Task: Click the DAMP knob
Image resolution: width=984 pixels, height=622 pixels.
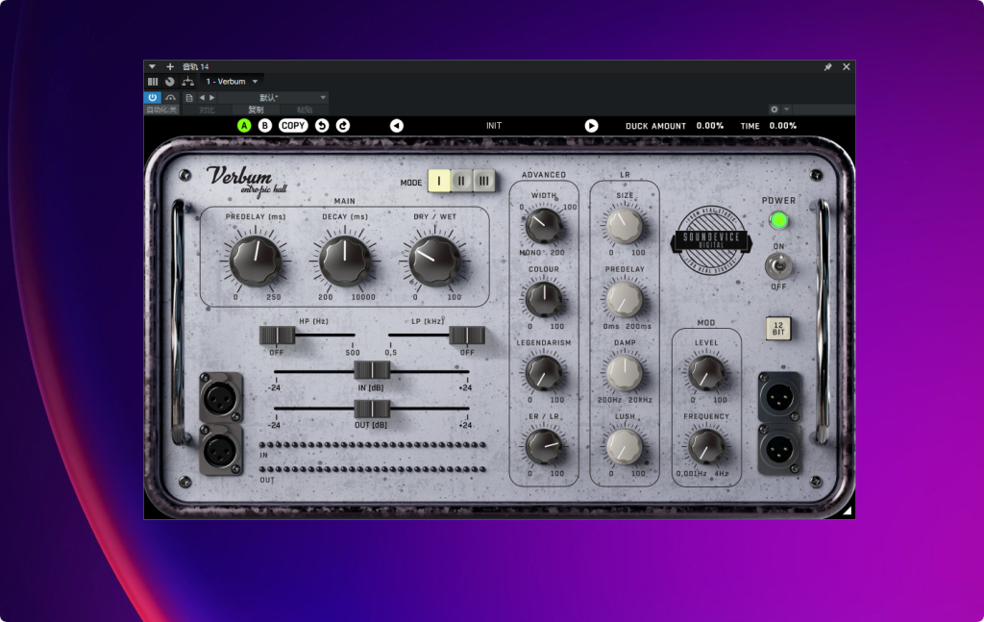Action: pos(625,372)
